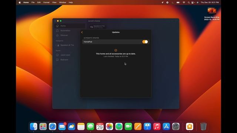Click the Last checked timestamp text
The height and width of the screenshot is (133, 237).
pyautogui.click(x=116, y=57)
